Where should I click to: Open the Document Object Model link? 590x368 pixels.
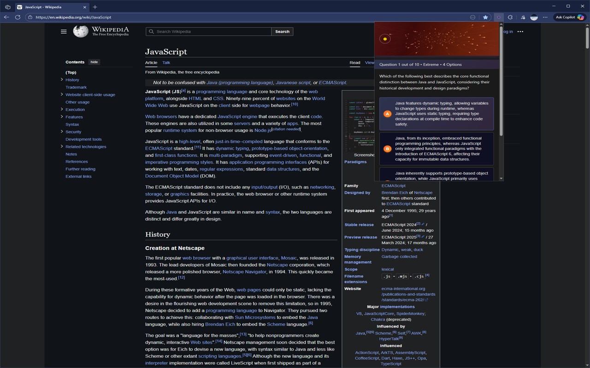tap(172, 176)
